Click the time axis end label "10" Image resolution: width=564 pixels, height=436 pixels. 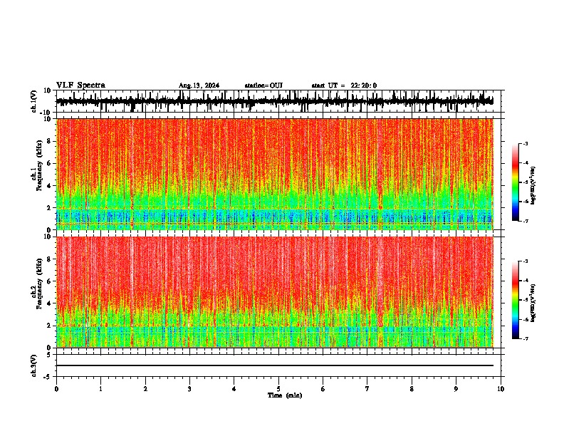tap(501, 389)
